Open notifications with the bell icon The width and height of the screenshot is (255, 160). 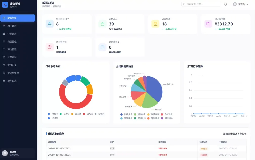[x=225, y=4]
